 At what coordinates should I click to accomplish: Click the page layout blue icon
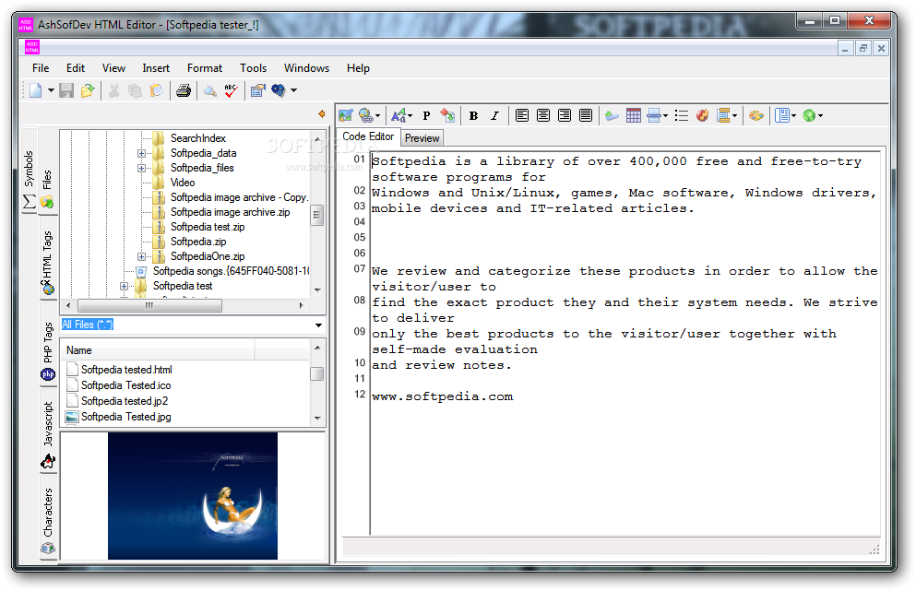(782, 115)
